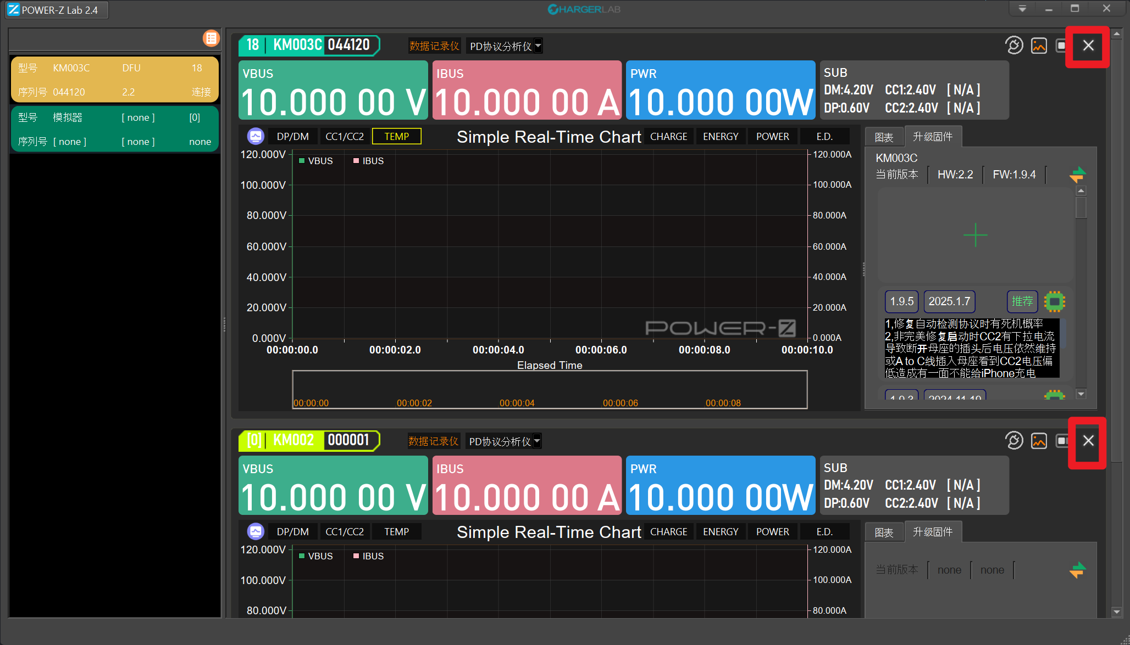Open 数据记录仪 in KM003C panel
Viewport: 1130px width, 645px height.
(434, 46)
